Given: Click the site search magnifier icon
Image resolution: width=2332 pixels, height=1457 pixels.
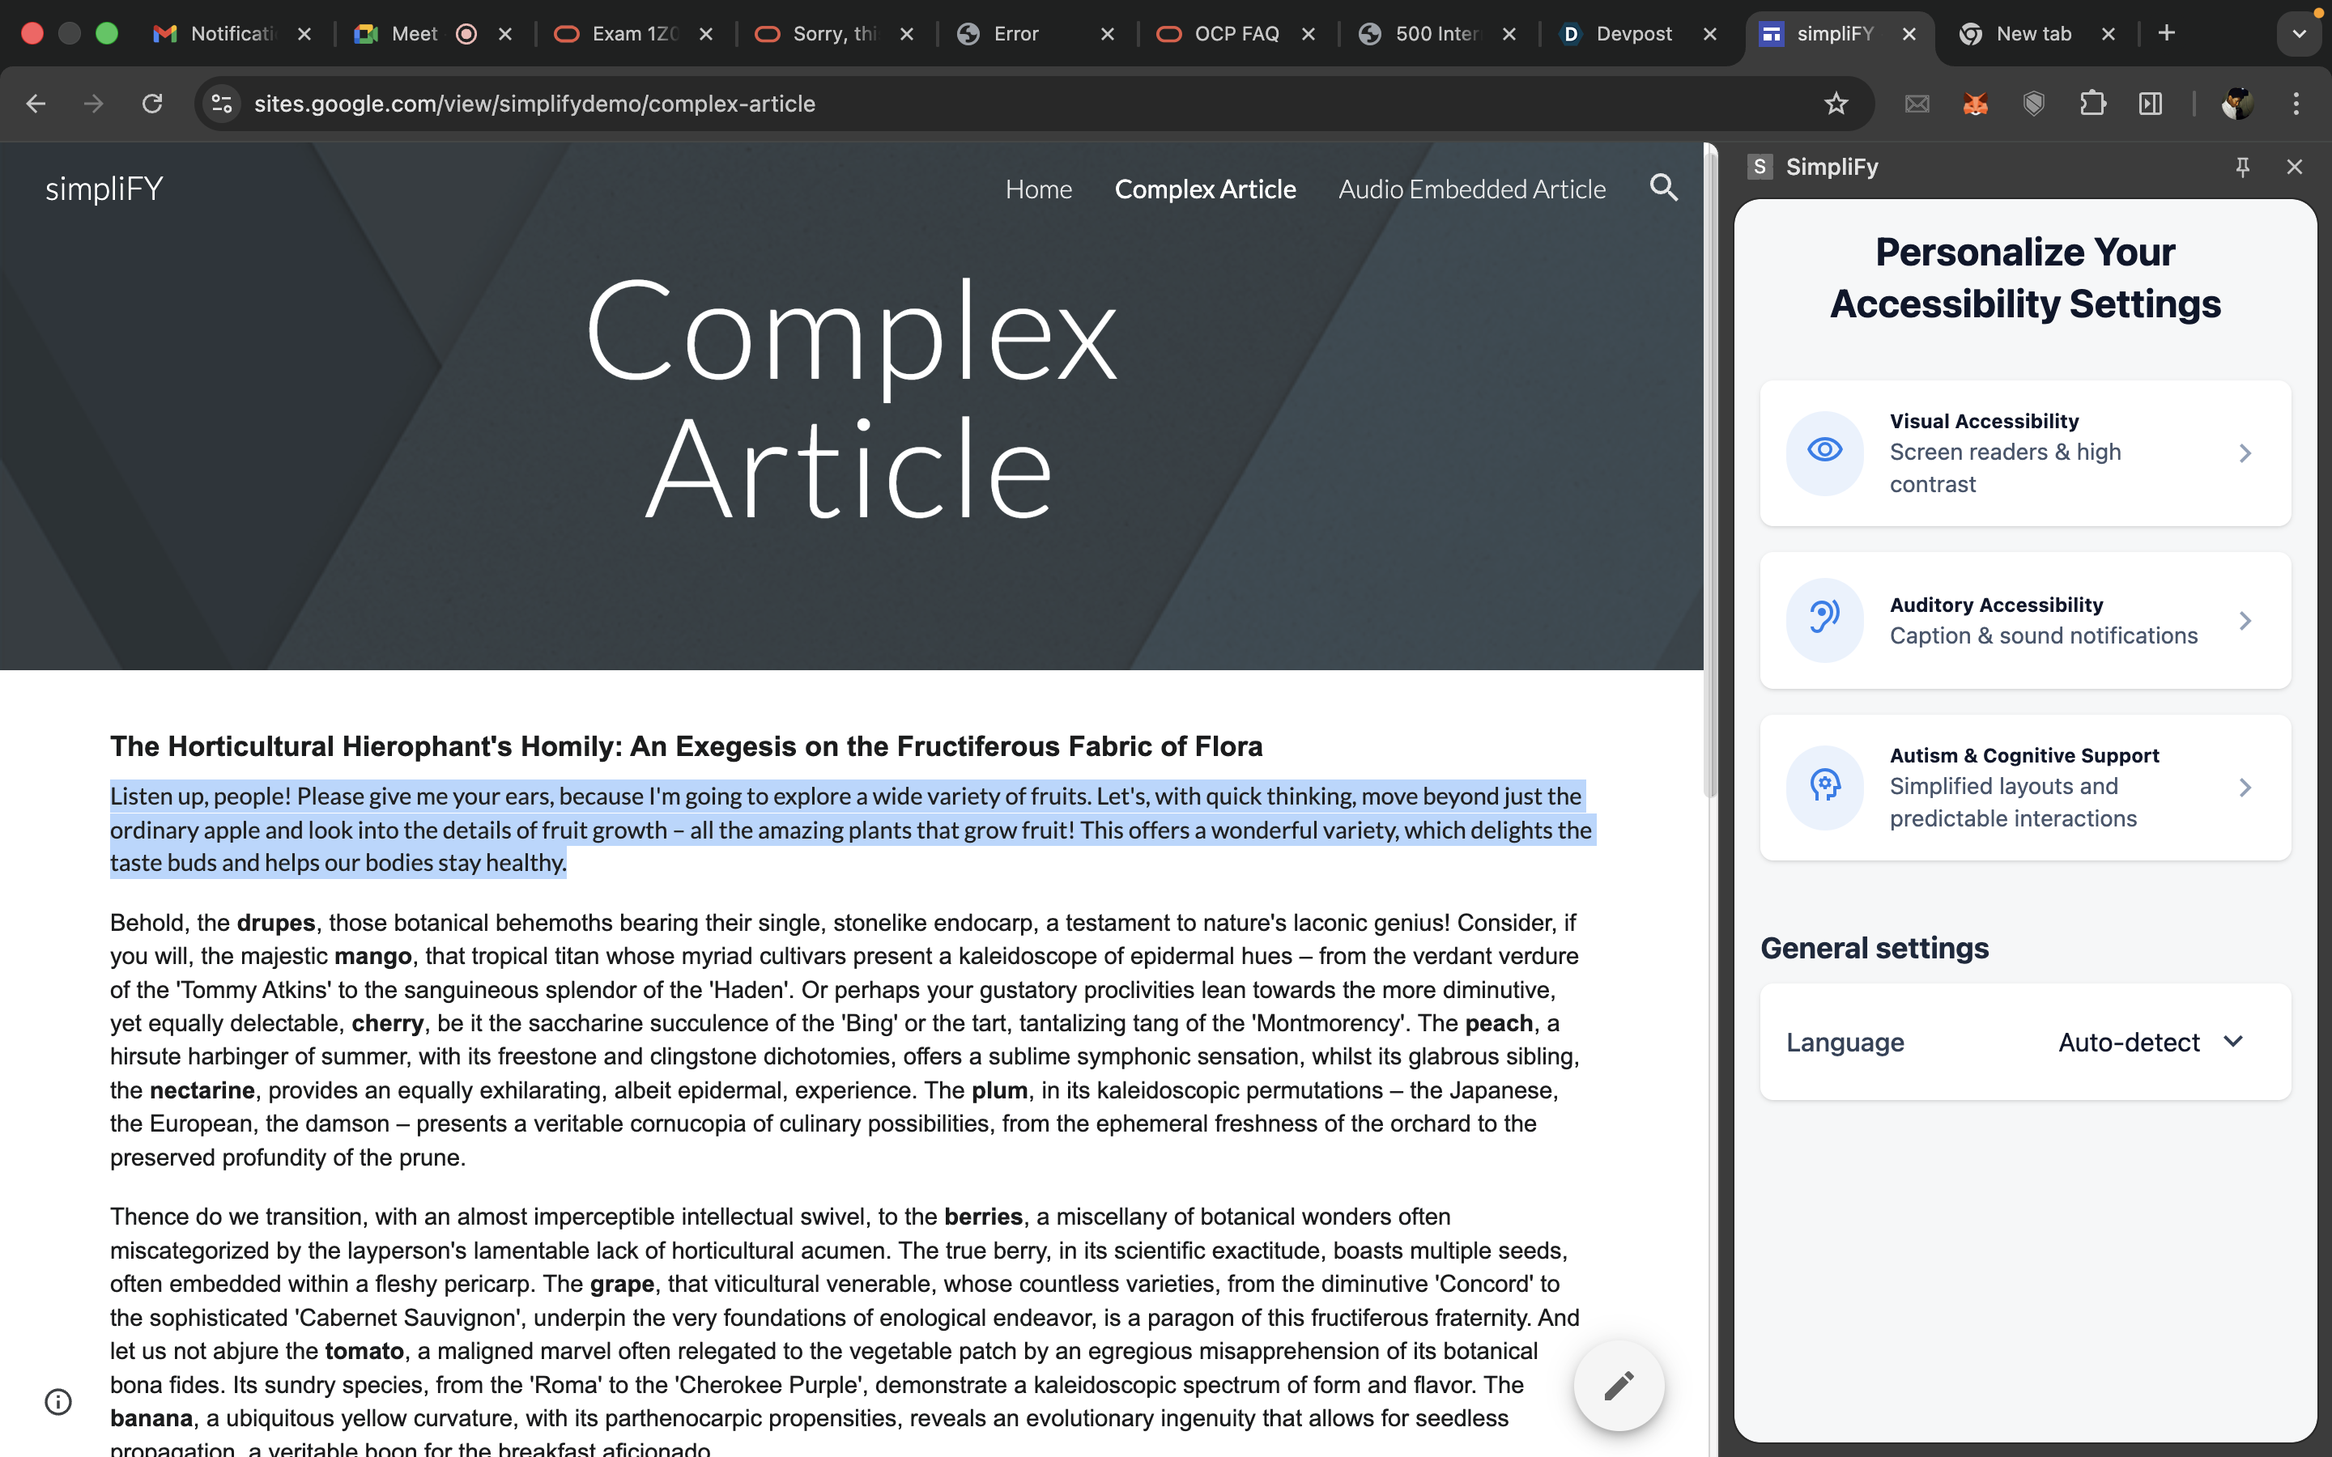Looking at the screenshot, I should pos(1663,188).
